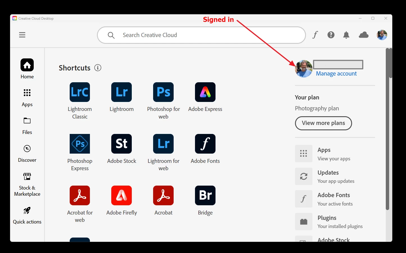
Task: Open Stock & Marketplace in sidebar
Action: click(x=27, y=184)
